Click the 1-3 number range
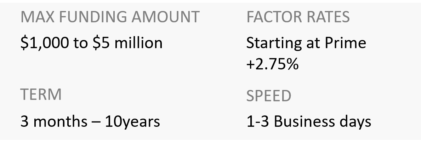Screen dimensions: 421x142 tap(258, 121)
